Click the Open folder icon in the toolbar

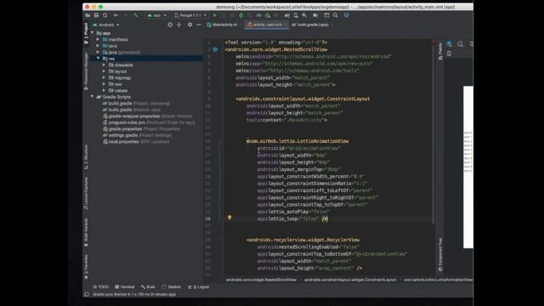coord(88,15)
